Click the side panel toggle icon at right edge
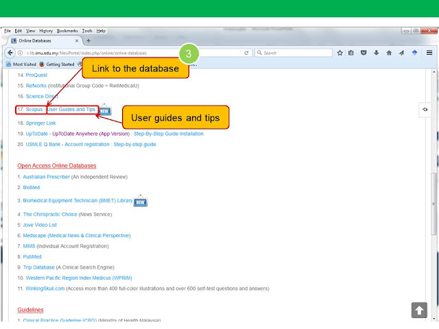 click(425, 110)
